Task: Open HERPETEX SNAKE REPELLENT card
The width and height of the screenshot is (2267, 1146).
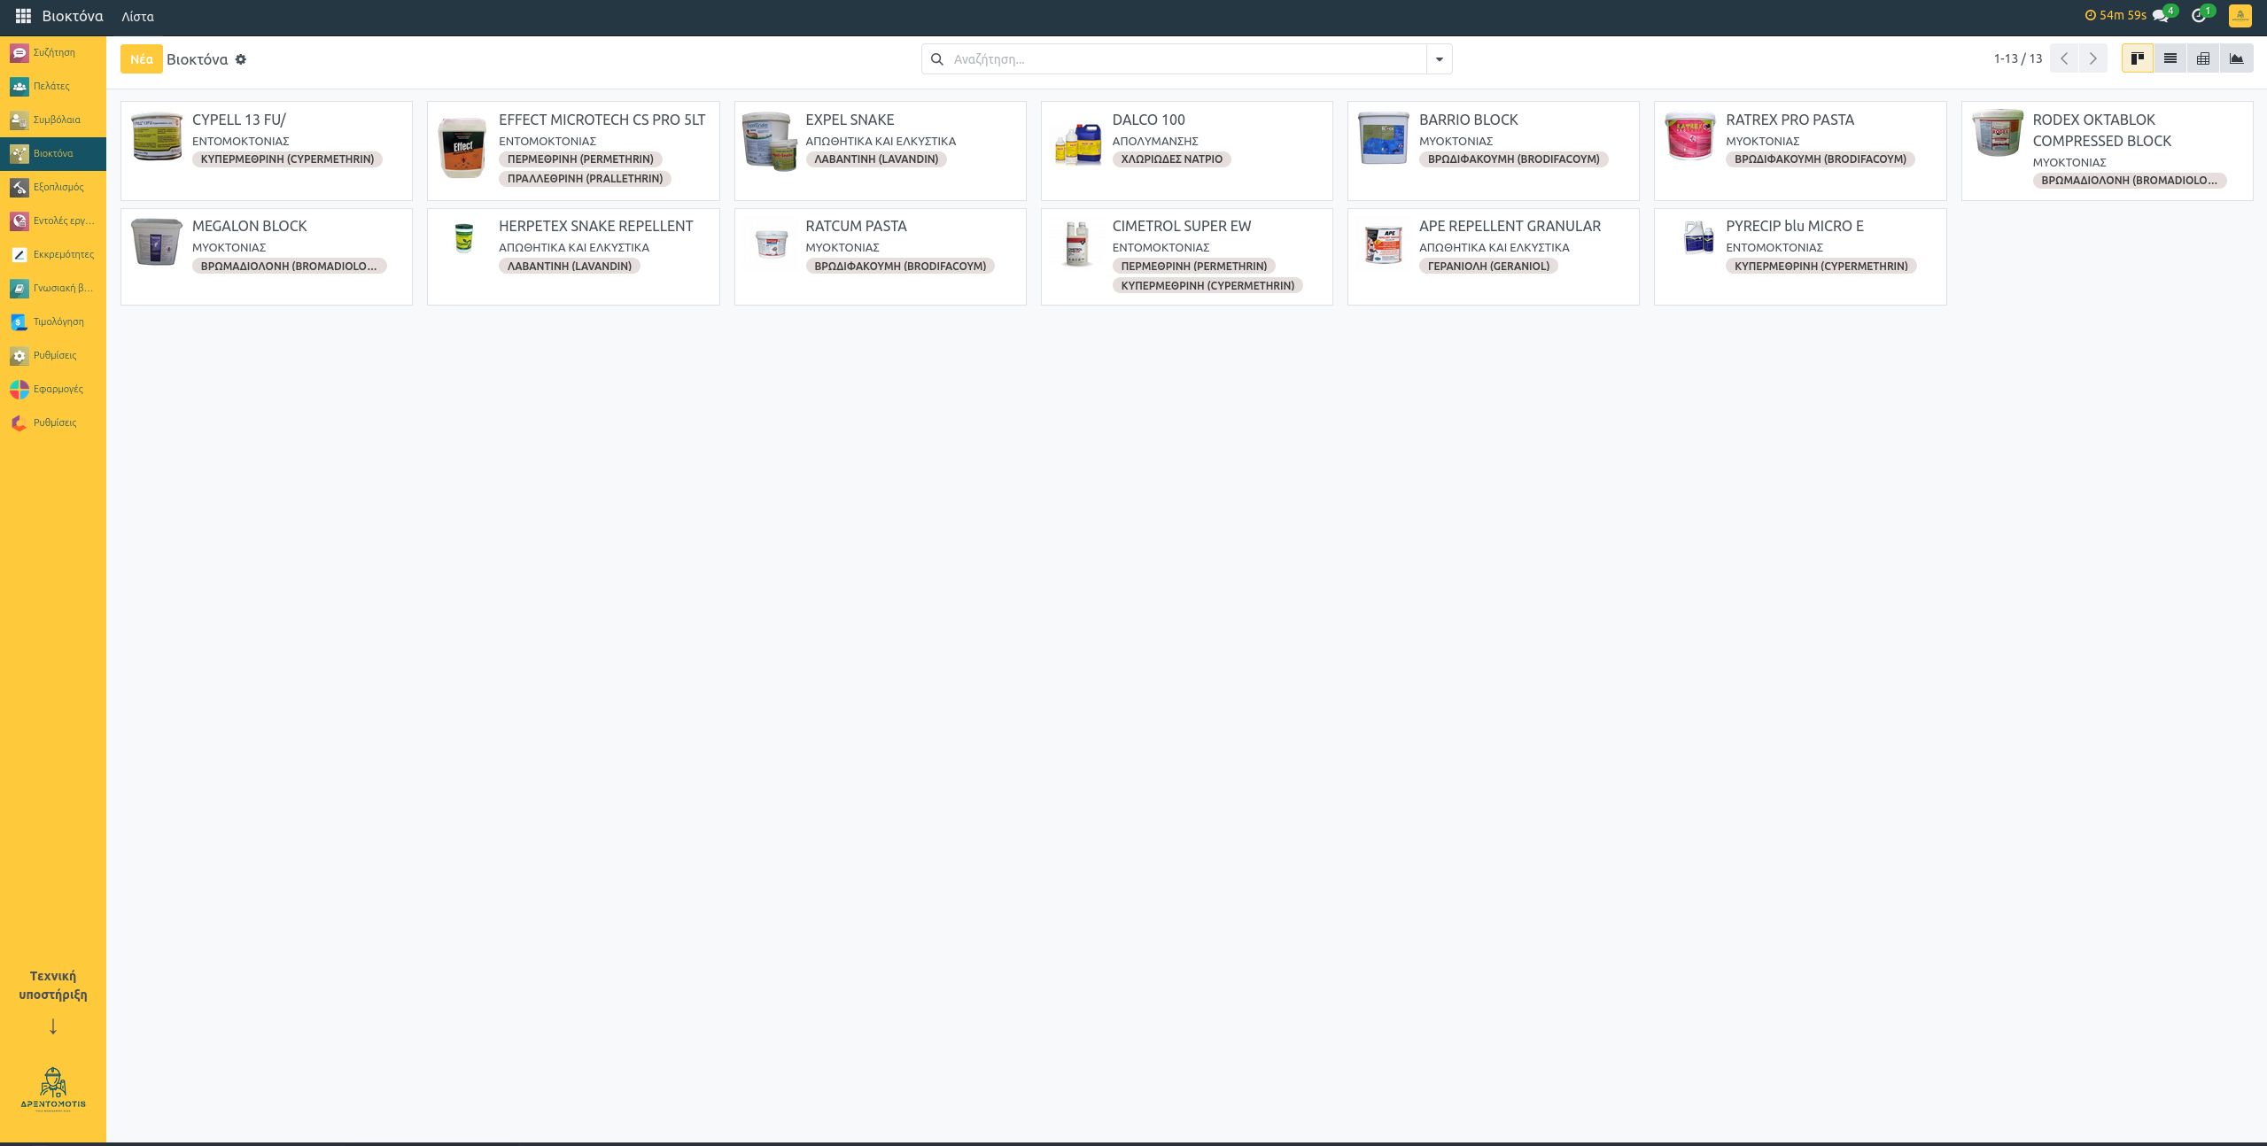Action: pos(573,257)
